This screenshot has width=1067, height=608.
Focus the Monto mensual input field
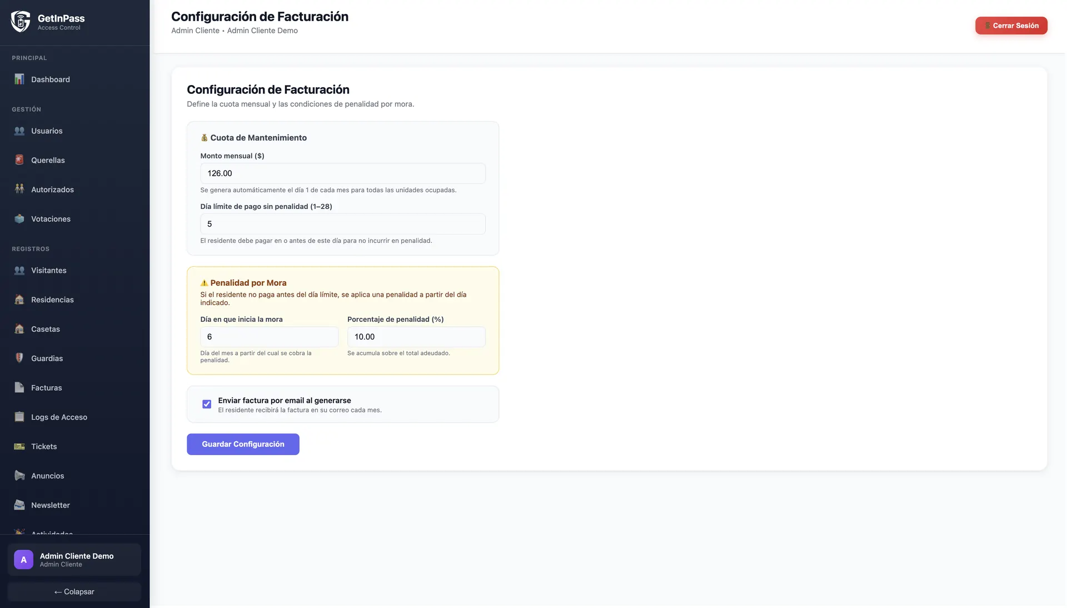(343, 173)
